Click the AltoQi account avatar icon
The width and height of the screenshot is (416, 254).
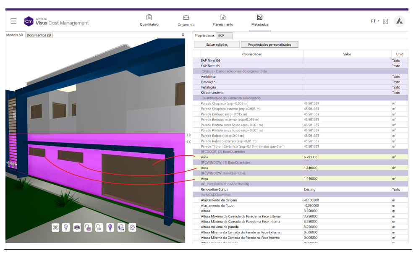(x=399, y=21)
